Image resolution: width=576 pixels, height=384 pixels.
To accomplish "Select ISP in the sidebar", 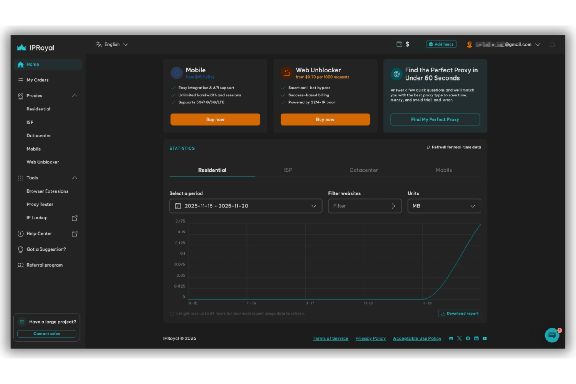I will click(30, 122).
